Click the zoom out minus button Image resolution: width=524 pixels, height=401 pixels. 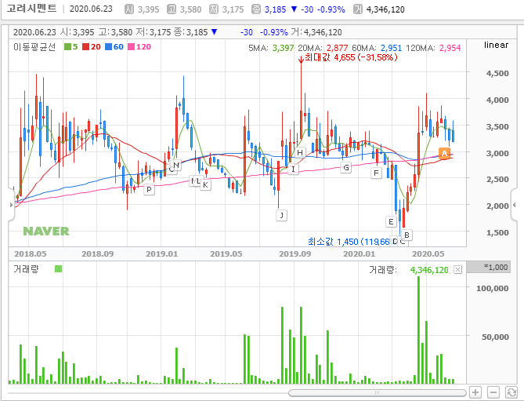[x=493, y=392]
